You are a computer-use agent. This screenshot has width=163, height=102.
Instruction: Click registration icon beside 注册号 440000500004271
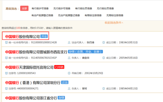(7, 88)
